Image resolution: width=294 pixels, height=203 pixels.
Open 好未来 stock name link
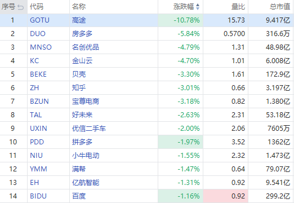click(82, 115)
